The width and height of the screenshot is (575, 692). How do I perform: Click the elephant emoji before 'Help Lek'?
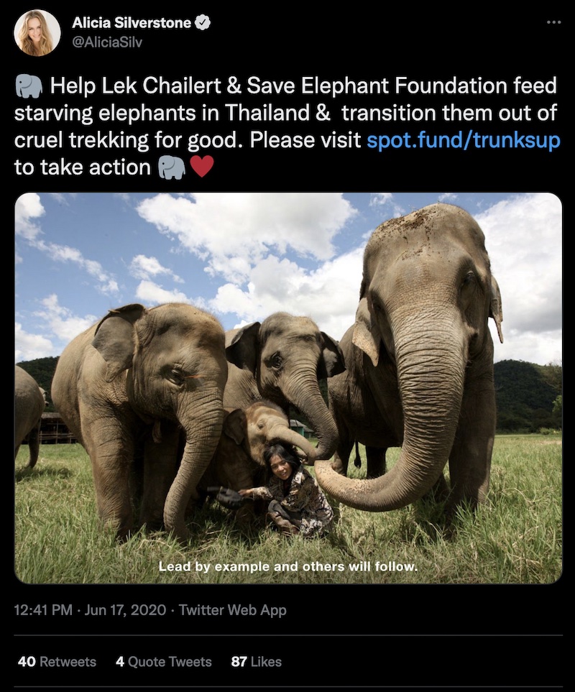[29, 86]
